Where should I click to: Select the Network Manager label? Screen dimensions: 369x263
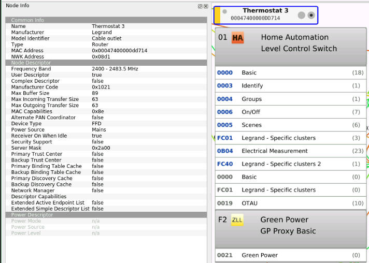coord(33,191)
